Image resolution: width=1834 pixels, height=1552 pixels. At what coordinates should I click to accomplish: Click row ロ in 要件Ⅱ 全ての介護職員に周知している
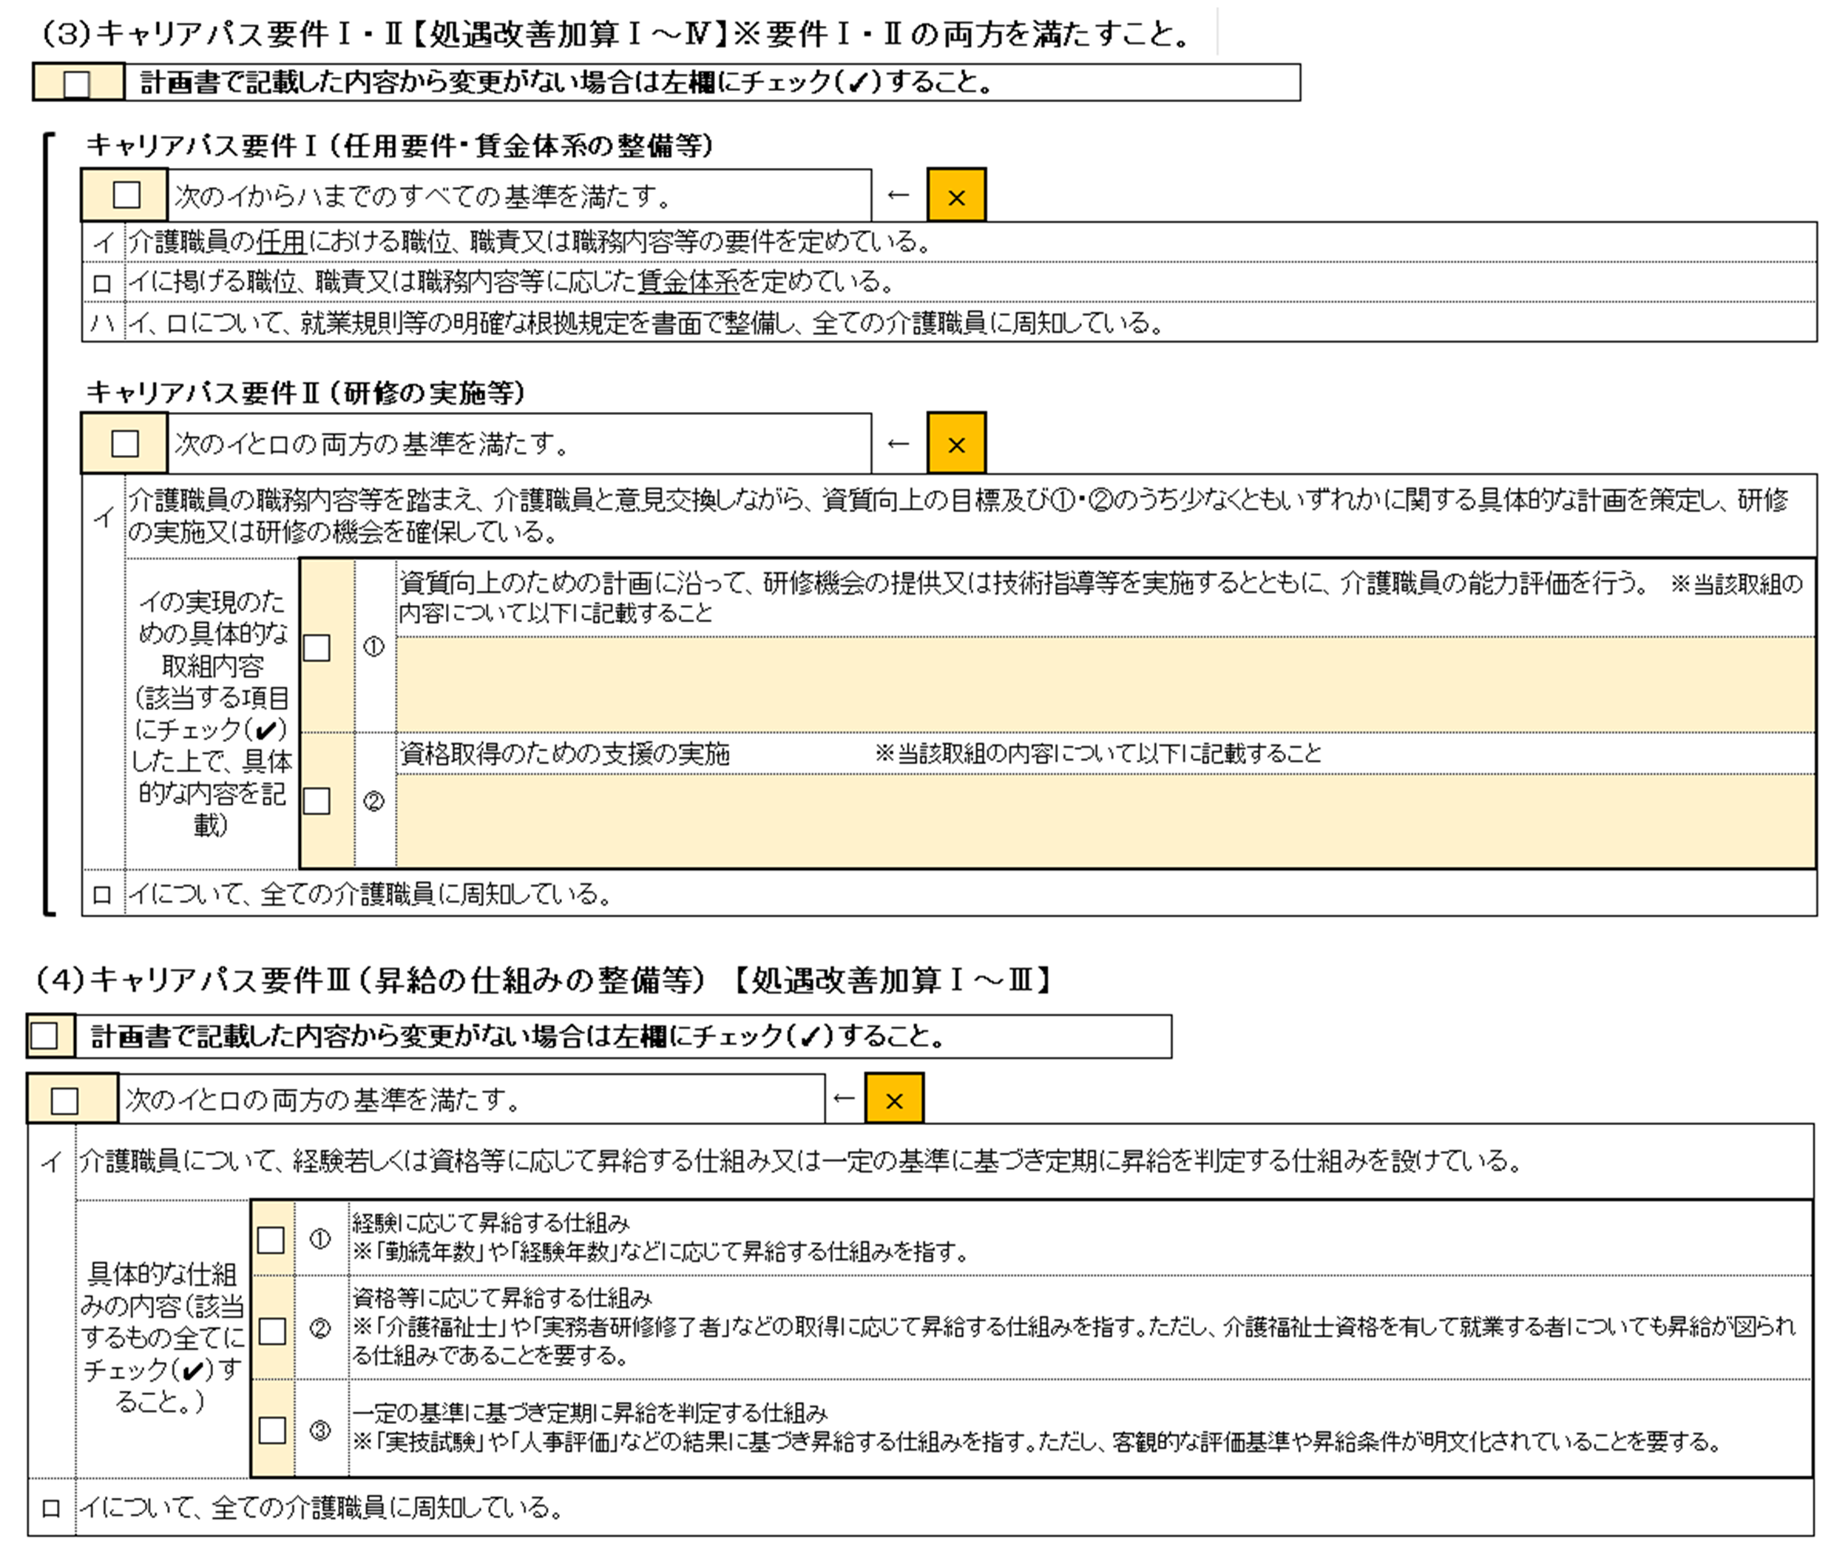[950, 894]
